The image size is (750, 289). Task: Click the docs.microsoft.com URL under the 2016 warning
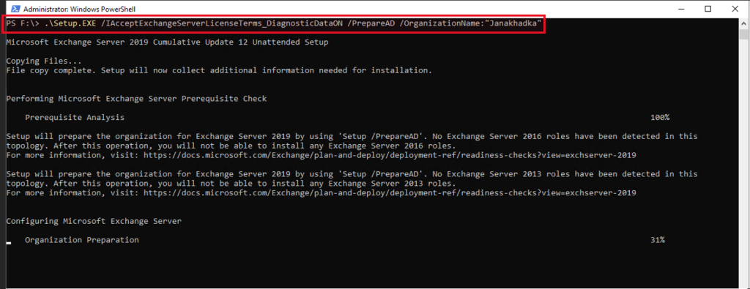pos(390,155)
